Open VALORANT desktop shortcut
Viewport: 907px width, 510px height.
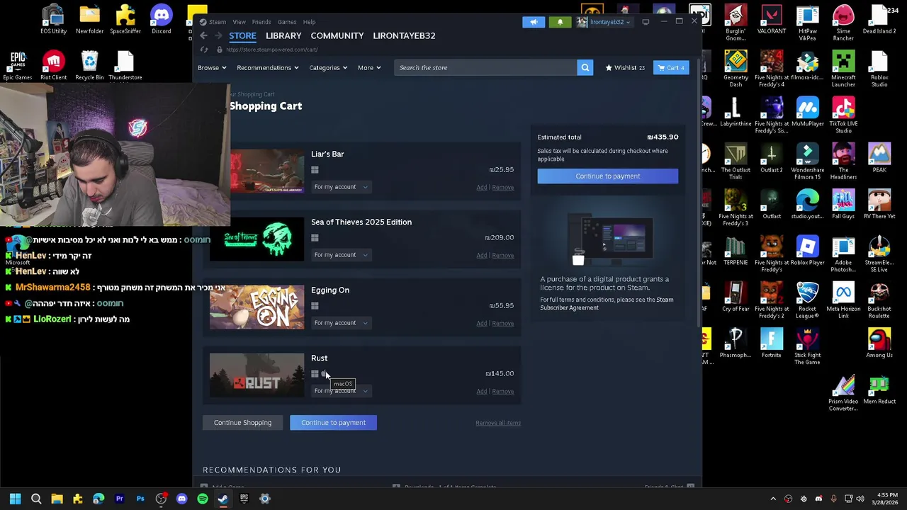(772, 18)
